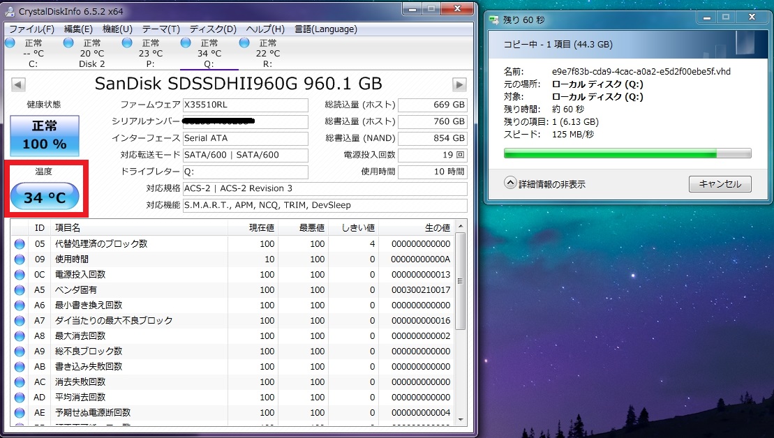Screen dimensions: 774x438
Task: Click status icon of attribute AE
Action: [x=20, y=412]
